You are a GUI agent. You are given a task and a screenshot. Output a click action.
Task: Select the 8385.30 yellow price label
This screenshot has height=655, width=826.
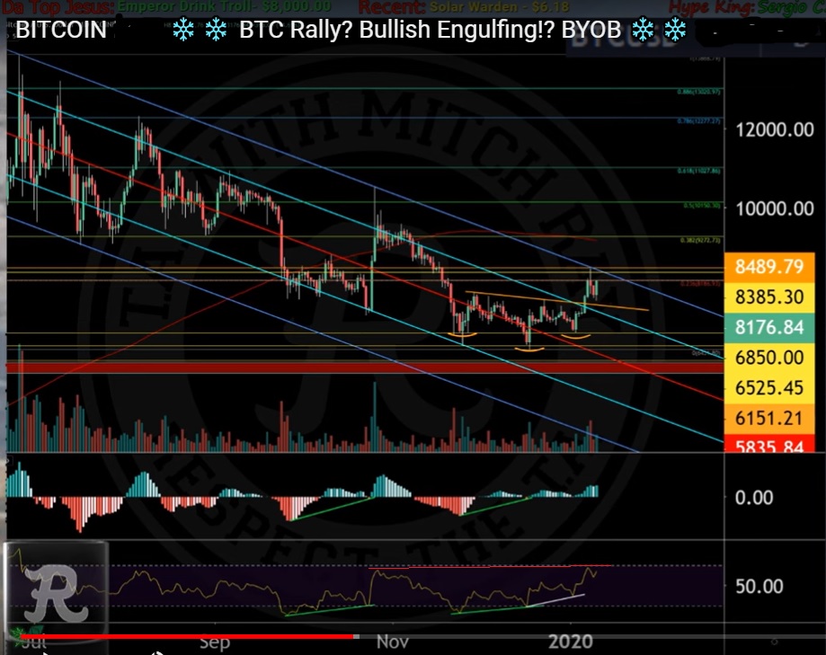(x=769, y=297)
